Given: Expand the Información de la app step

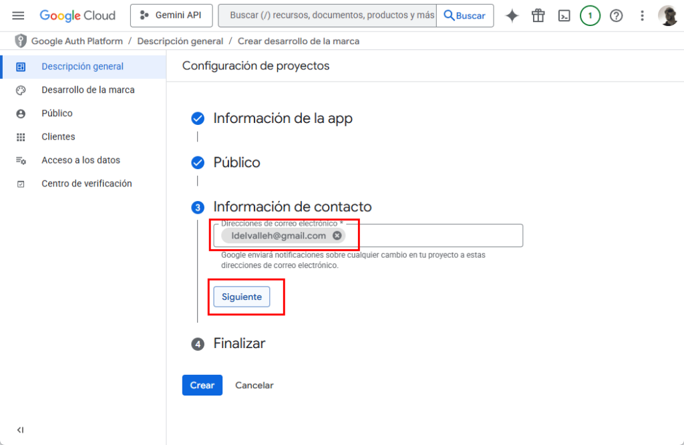Looking at the screenshot, I should point(283,118).
